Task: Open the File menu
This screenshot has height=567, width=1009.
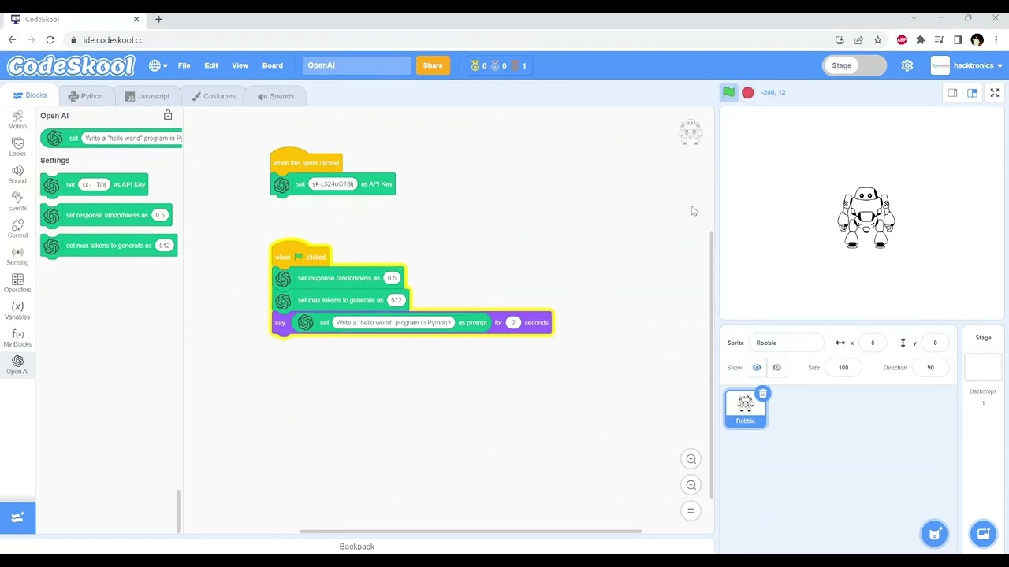Action: pyautogui.click(x=184, y=65)
